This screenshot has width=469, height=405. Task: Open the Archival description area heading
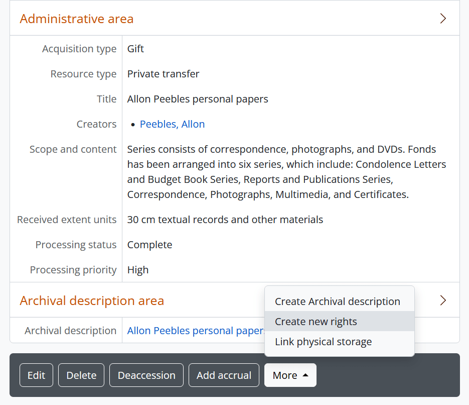92,301
